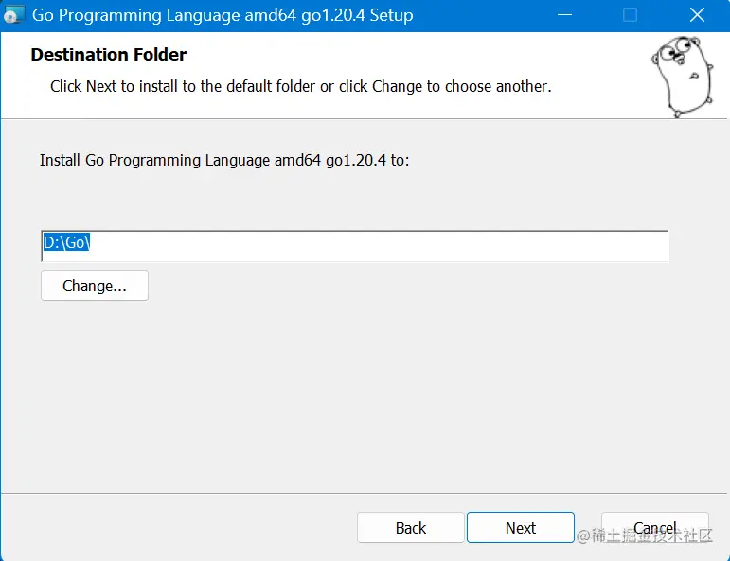Click the 'Click Next to install' instruction text
This screenshot has width=730, height=561.
tap(301, 86)
